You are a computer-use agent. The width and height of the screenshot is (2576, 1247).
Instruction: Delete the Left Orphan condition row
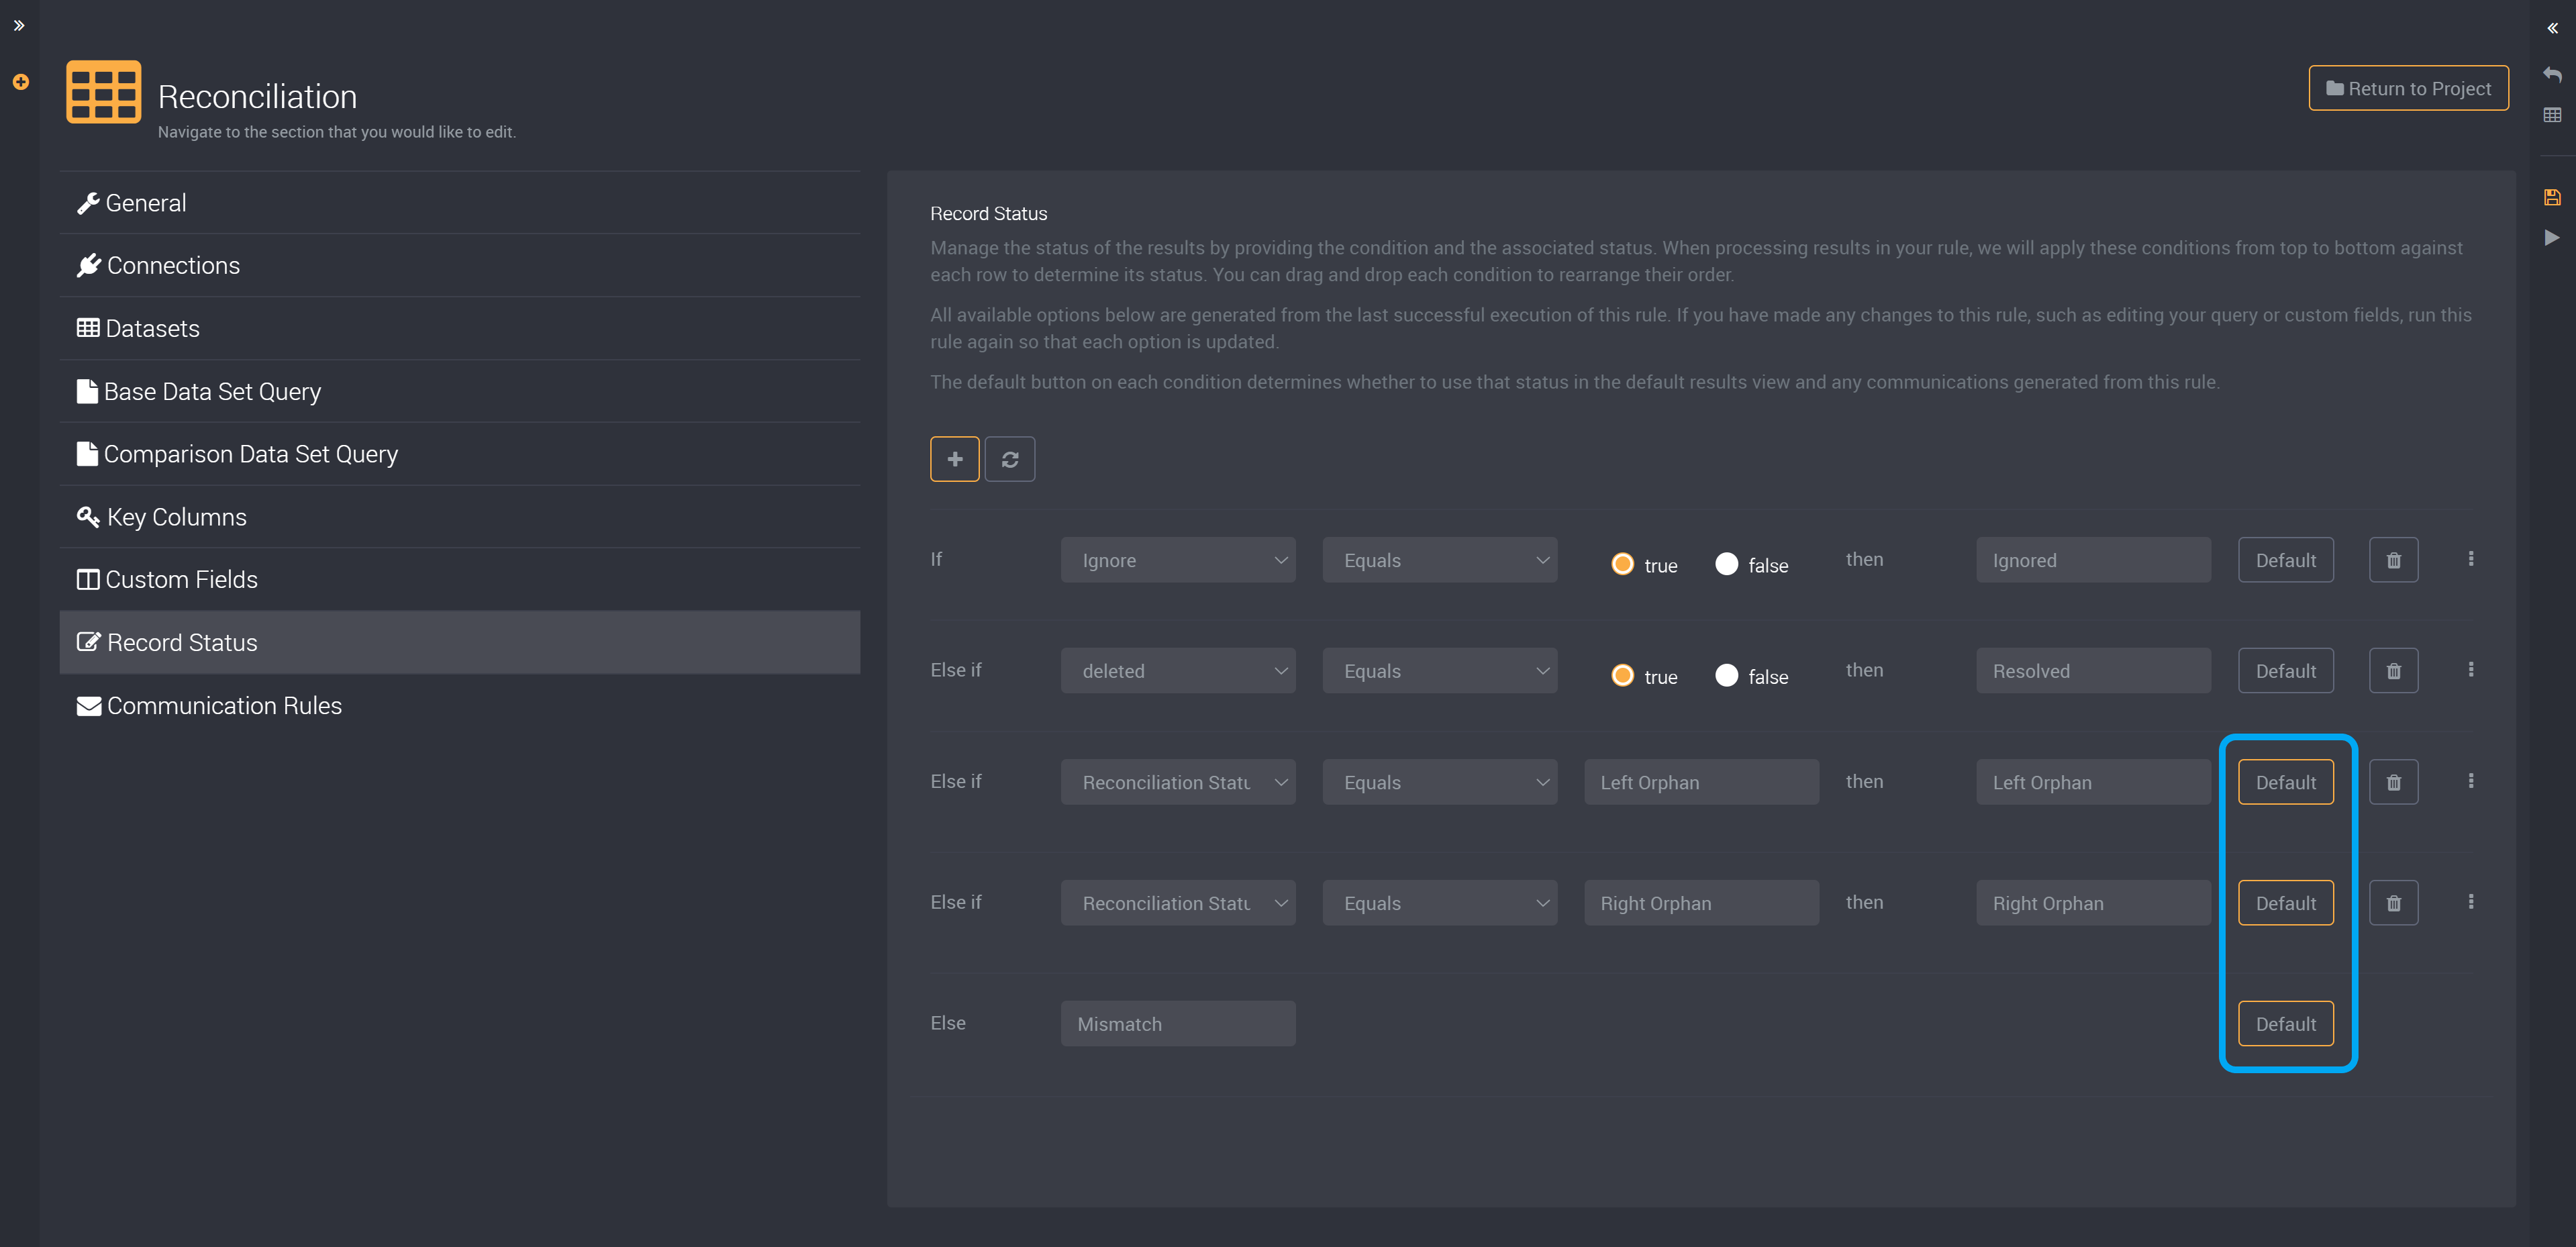point(2393,782)
